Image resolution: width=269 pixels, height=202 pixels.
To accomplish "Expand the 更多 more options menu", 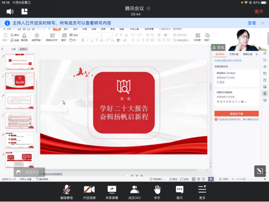I will [202, 190].
